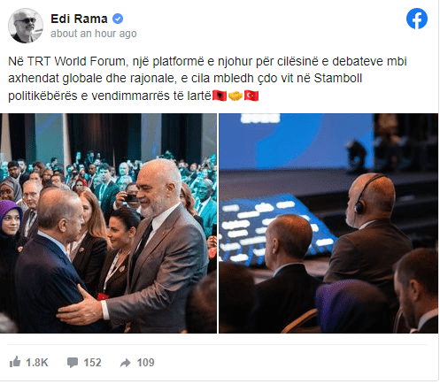The width and height of the screenshot is (440, 384).
Task: Click the blue screen in the right photo
Action: point(297,142)
